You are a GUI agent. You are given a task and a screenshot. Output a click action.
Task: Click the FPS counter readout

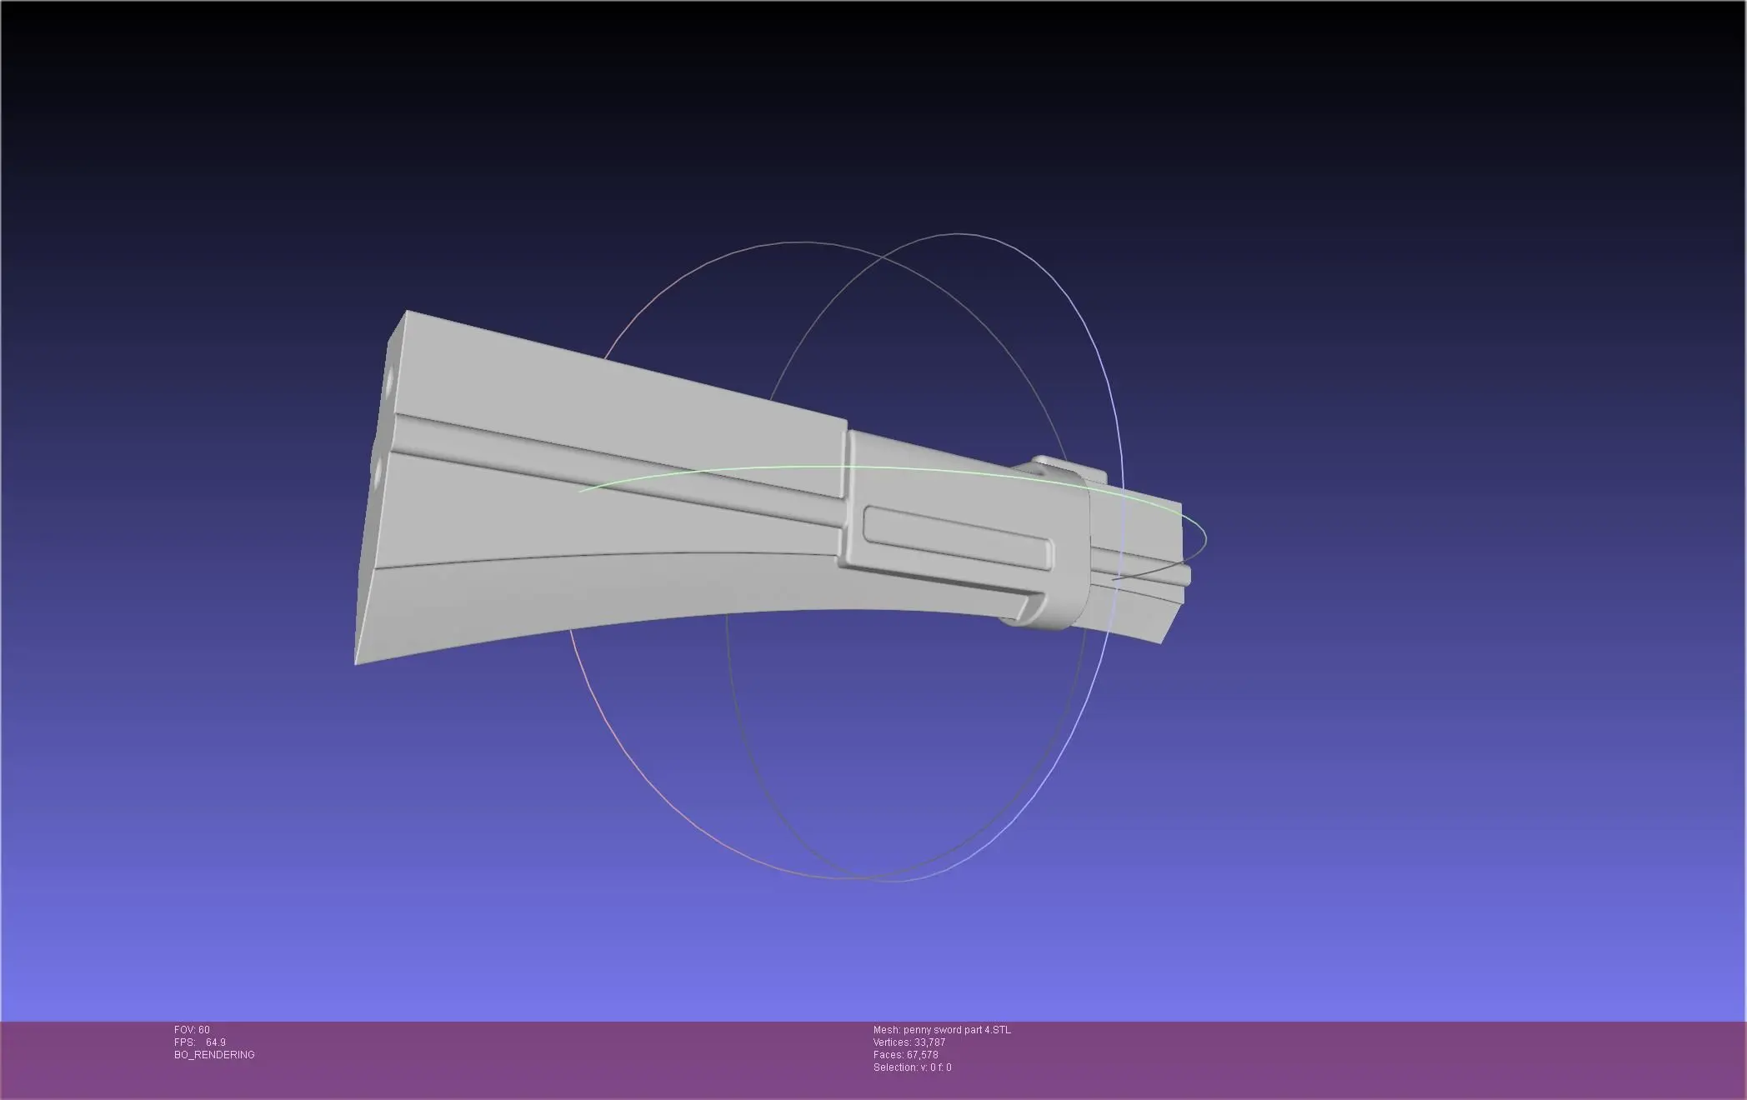tap(198, 1042)
